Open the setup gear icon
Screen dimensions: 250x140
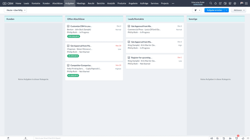tap(235, 3)
